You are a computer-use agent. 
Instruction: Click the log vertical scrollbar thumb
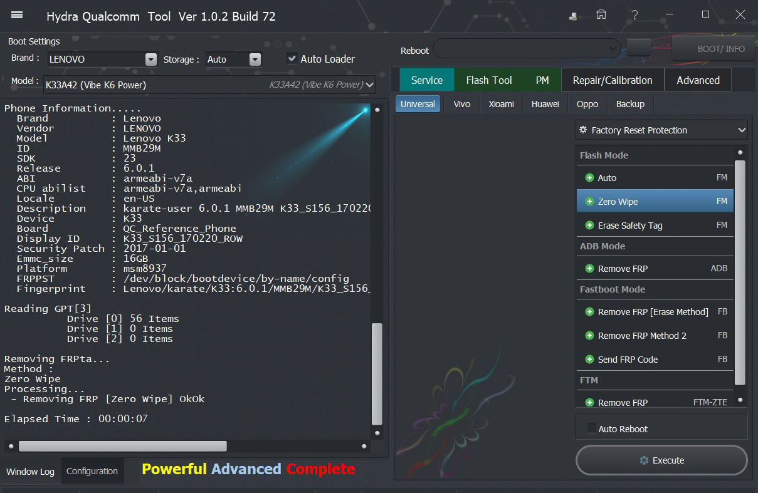click(377, 373)
